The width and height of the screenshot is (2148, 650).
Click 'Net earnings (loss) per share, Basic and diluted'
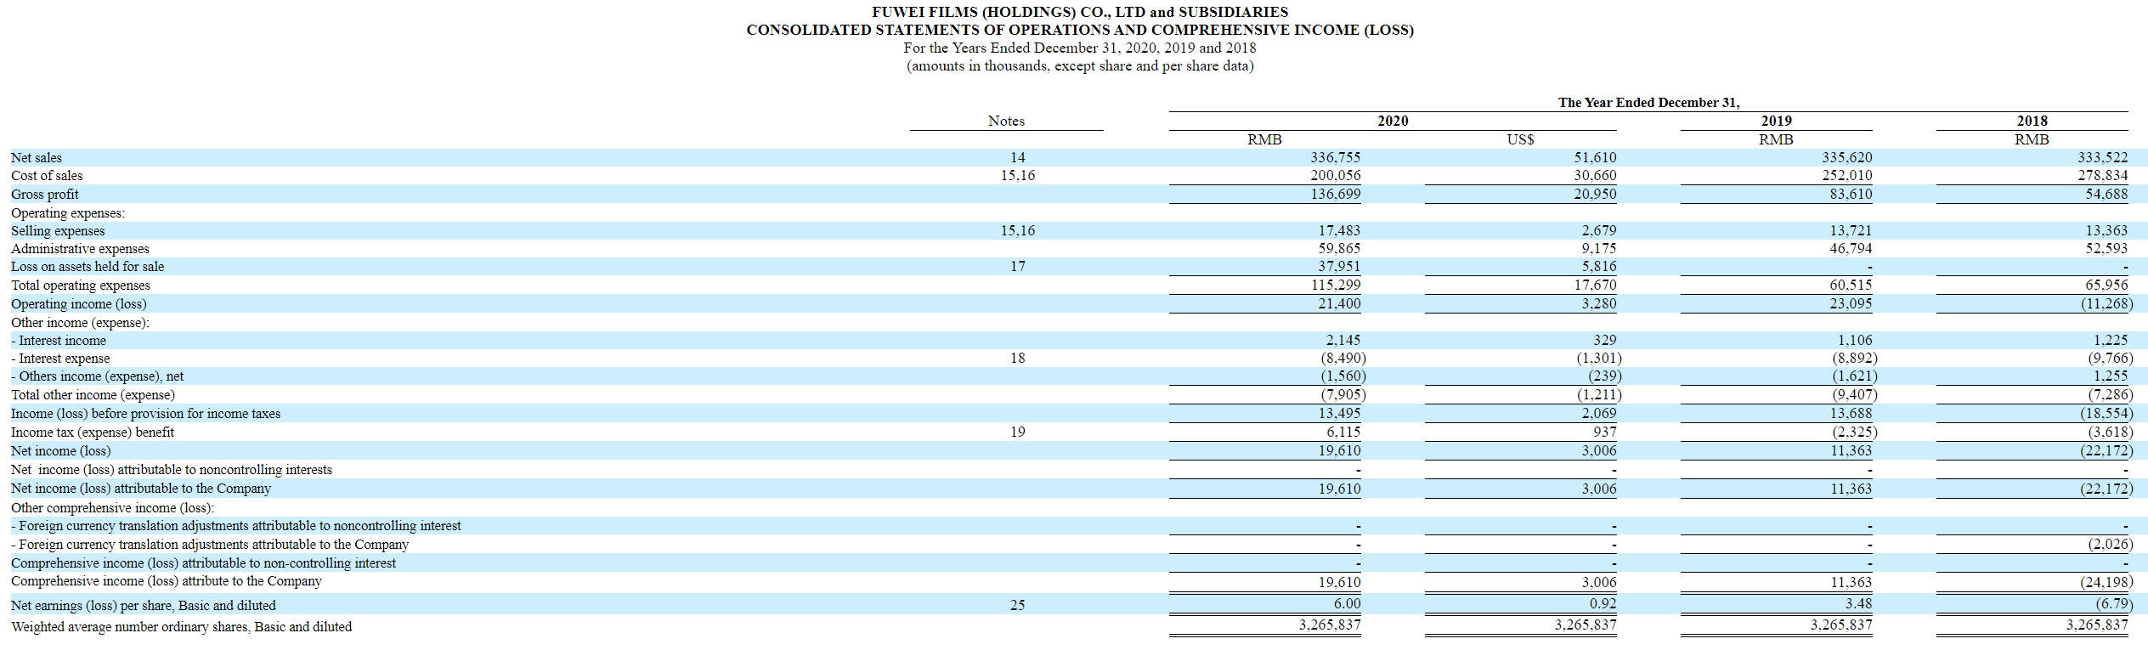click(x=144, y=606)
